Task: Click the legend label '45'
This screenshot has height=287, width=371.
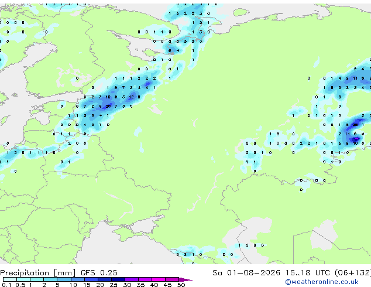Action: click(x=167, y=285)
